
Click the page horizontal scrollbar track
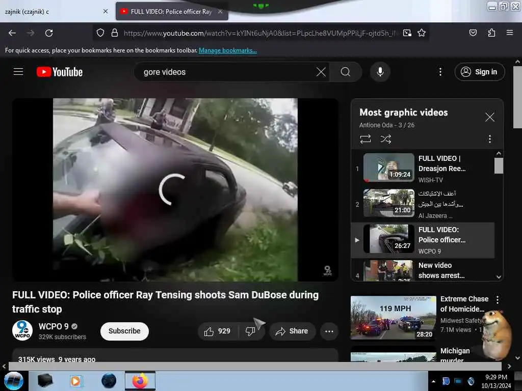[x=255, y=367]
